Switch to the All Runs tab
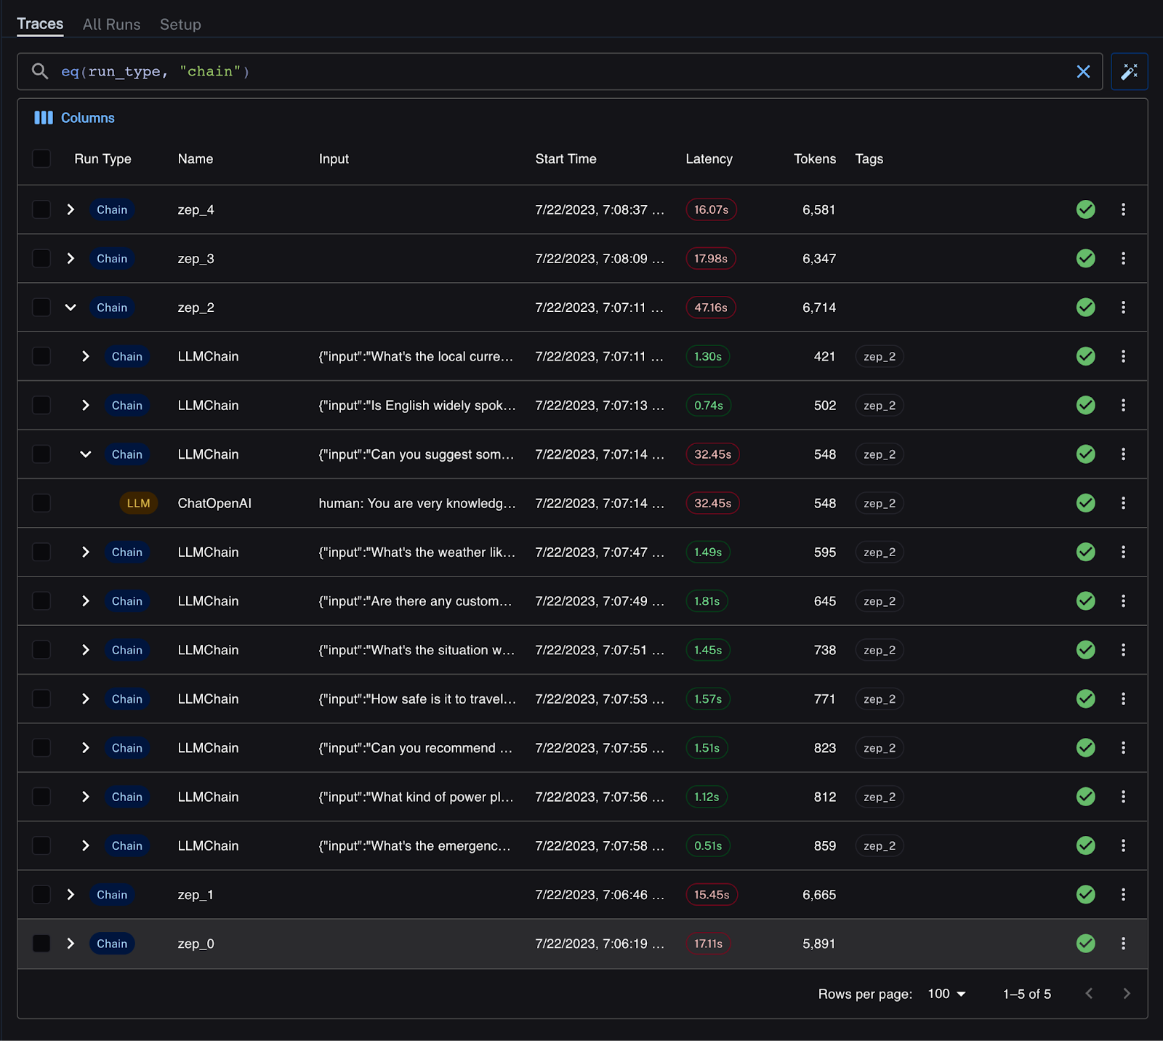 tap(111, 25)
